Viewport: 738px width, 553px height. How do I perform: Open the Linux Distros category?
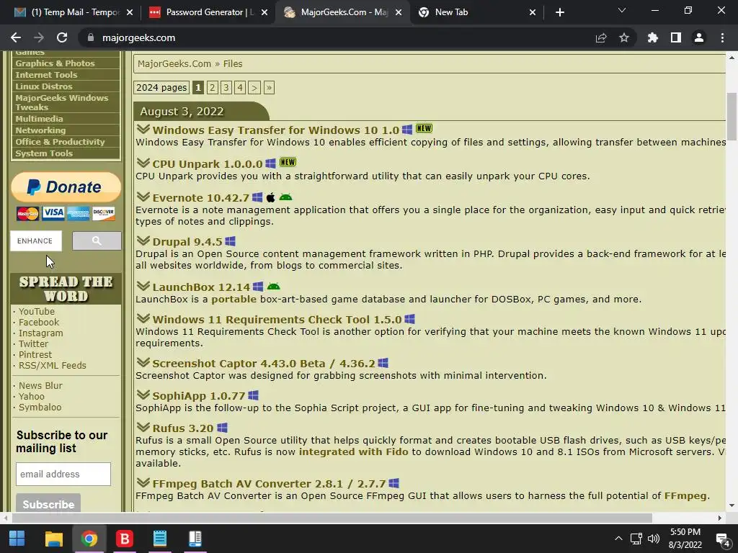(x=44, y=86)
